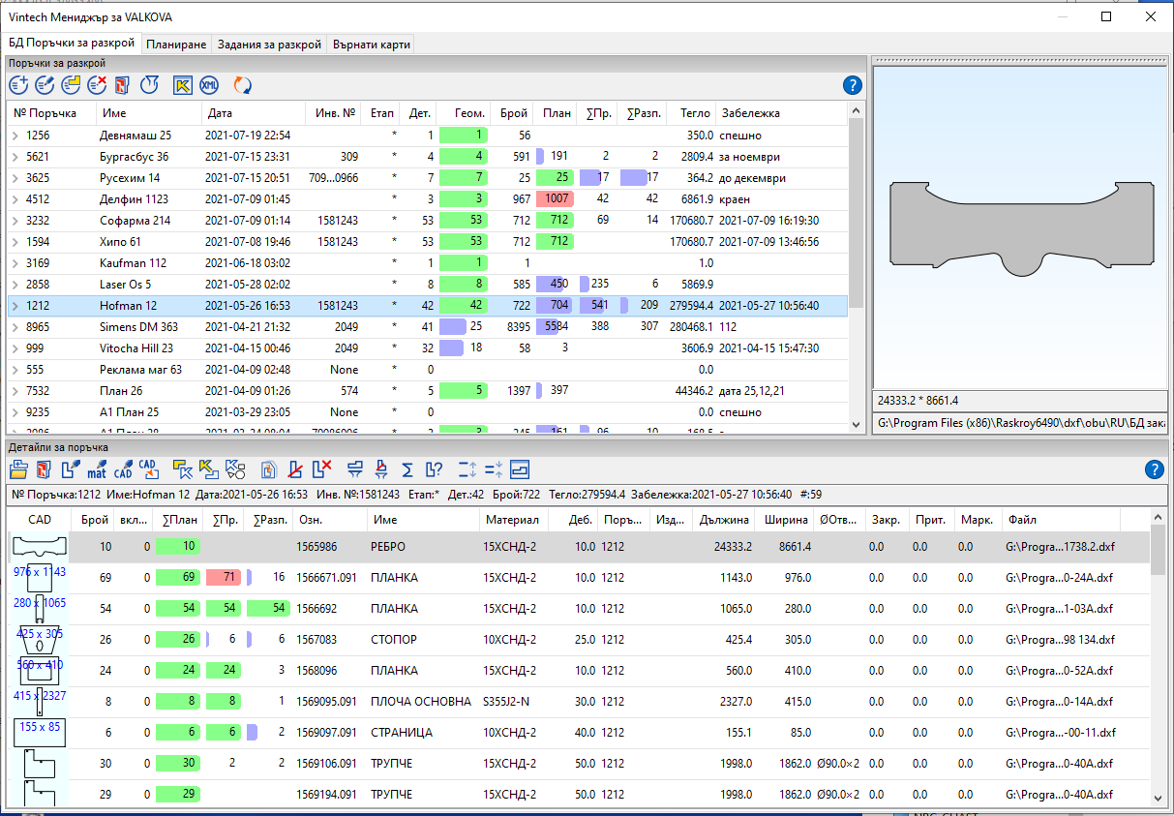The height and width of the screenshot is (816, 1174).
Task: Select the СТОПОР detail row
Action: click(x=579, y=640)
